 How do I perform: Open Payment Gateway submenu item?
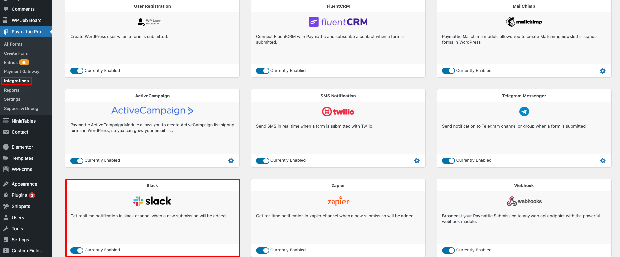pos(22,71)
